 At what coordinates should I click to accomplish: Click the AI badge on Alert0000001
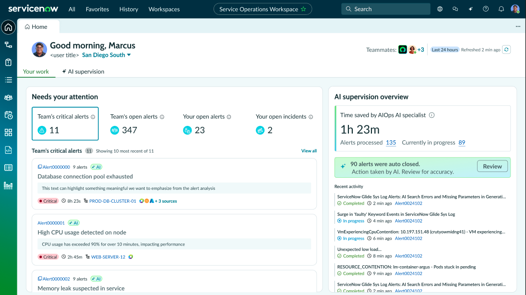(x=73, y=223)
